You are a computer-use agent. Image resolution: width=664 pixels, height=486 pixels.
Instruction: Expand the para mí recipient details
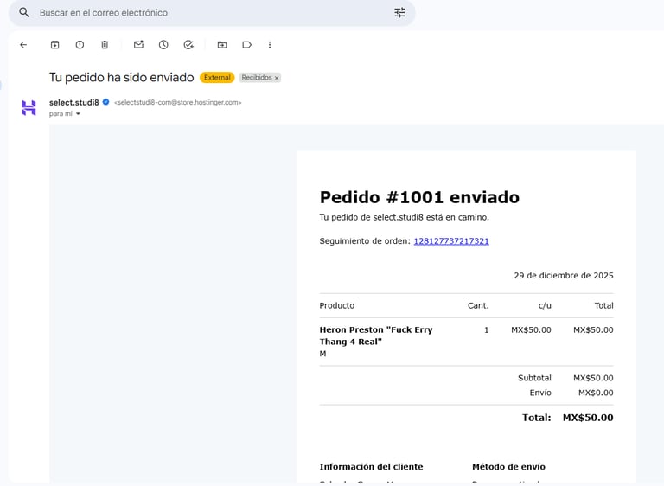[x=78, y=113]
